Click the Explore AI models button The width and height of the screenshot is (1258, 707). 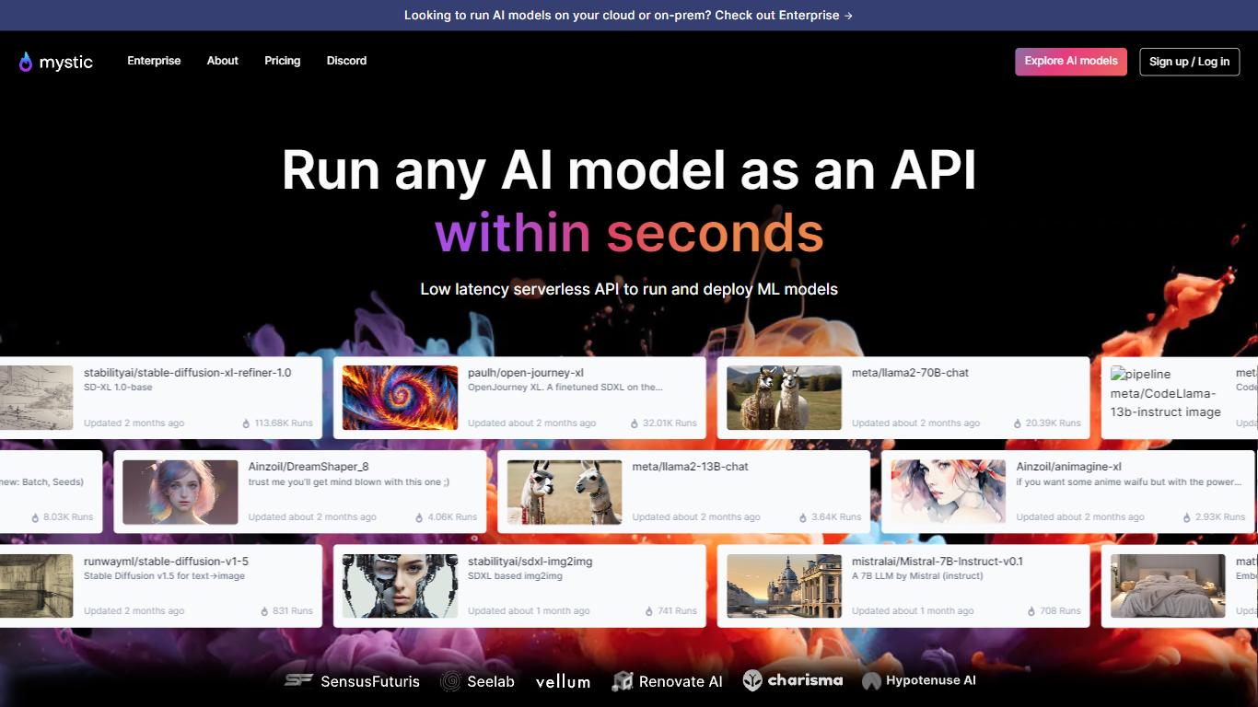1070,62
